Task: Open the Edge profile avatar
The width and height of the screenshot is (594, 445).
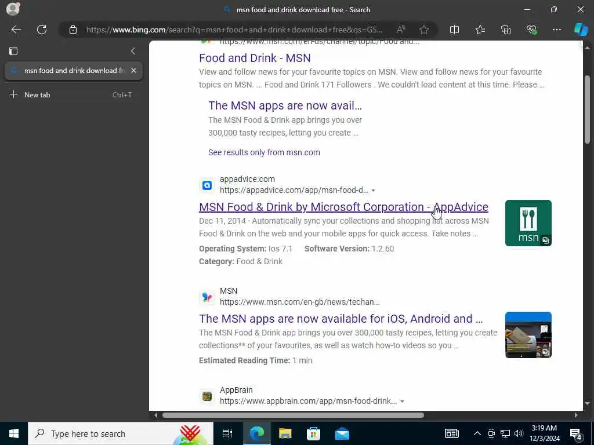Action: pyautogui.click(x=13, y=9)
